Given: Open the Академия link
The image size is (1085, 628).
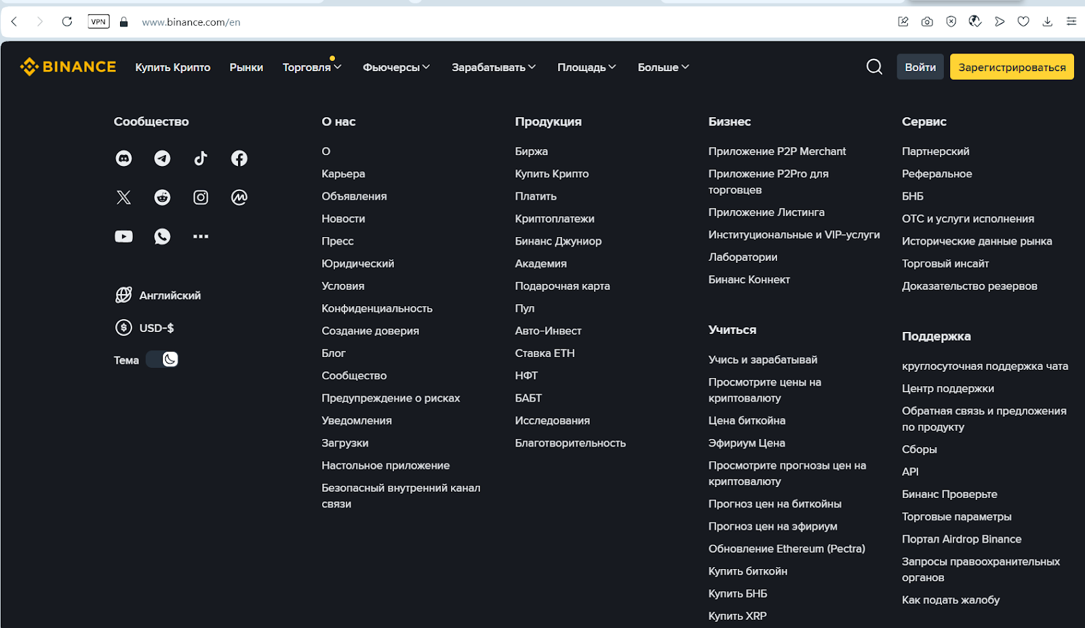Looking at the screenshot, I should tap(540, 264).
